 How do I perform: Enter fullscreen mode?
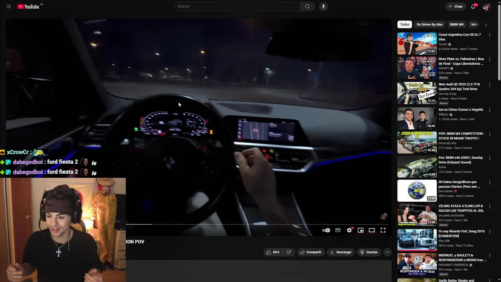(383, 230)
